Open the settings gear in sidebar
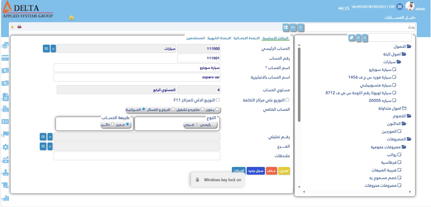431x207 pixels. pyautogui.click(x=5, y=147)
